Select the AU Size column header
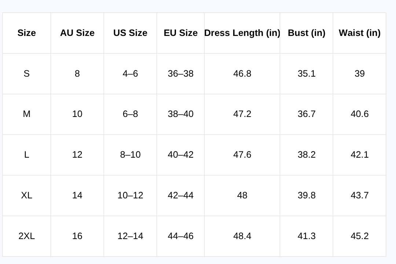 click(x=77, y=33)
